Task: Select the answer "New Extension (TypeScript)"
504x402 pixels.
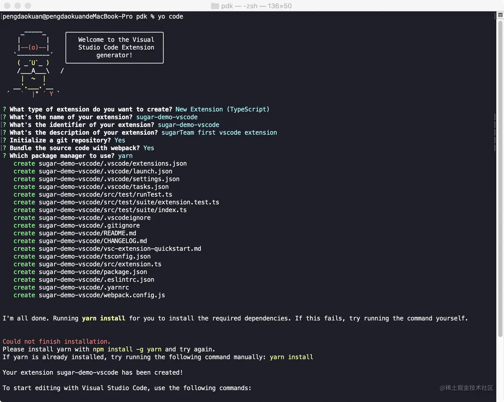Action: (x=222, y=109)
